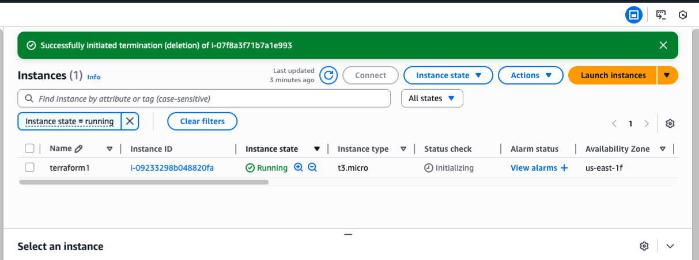Click the Clear filters button
Viewport: 699px width, 260px height.
point(202,121)
